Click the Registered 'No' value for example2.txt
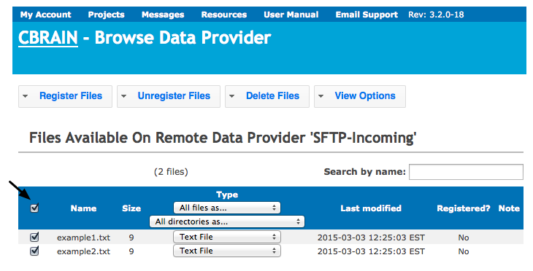Screen dimensions: 533x271 pyautogui.click(x=464, y=251)
